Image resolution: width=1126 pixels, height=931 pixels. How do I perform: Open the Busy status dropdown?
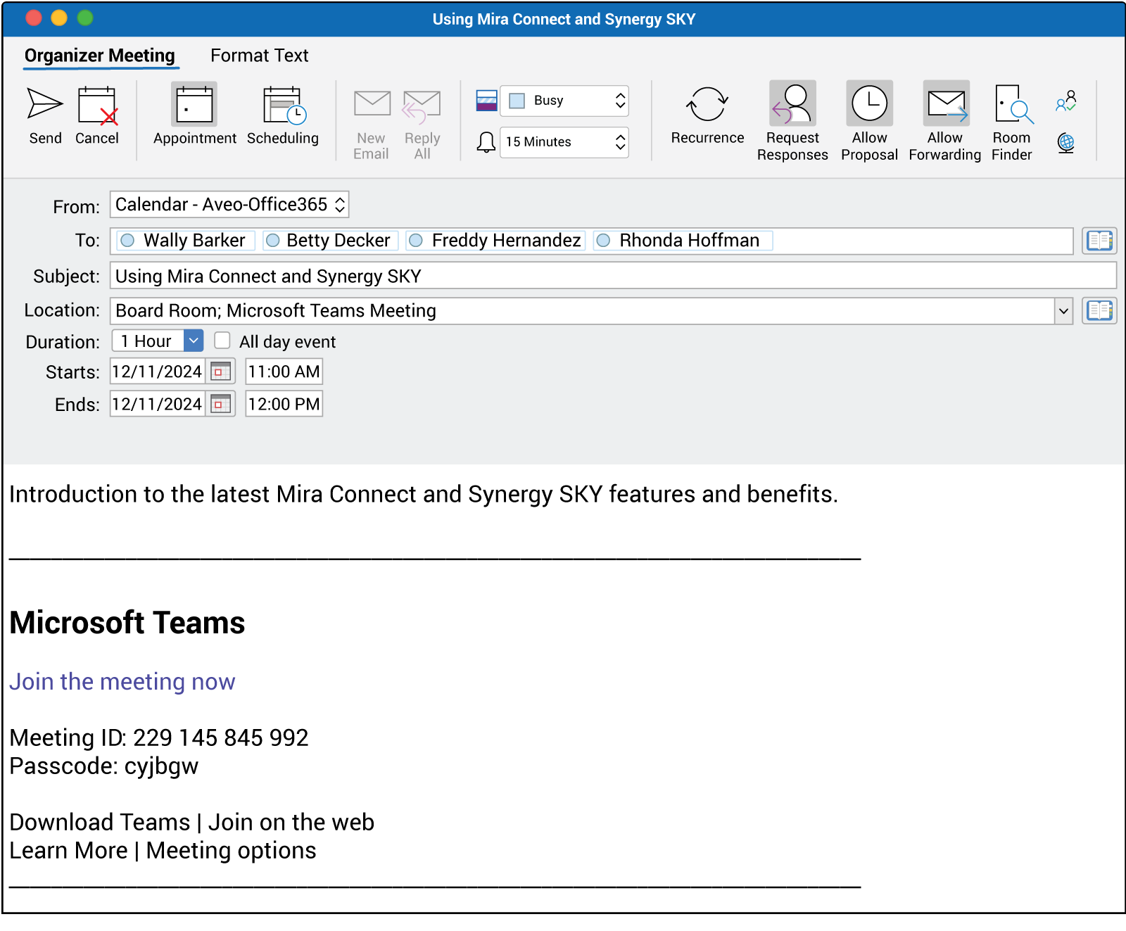(x=564, y=101)
